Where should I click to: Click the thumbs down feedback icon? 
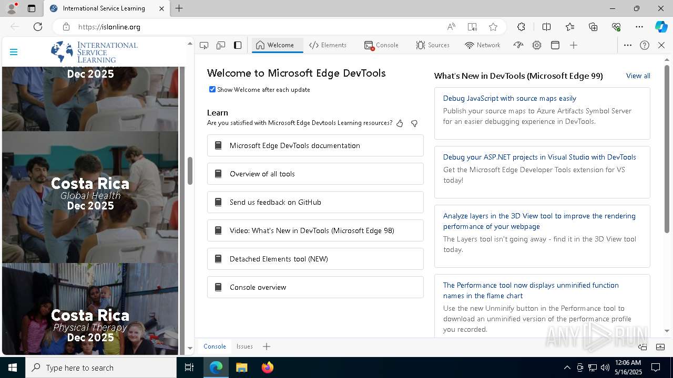pos(414,123)
